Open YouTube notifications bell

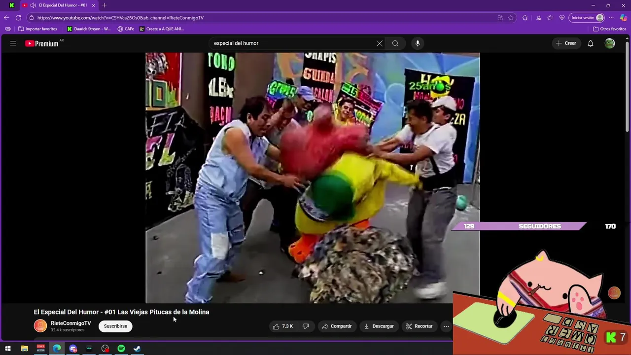pos(591,43)
